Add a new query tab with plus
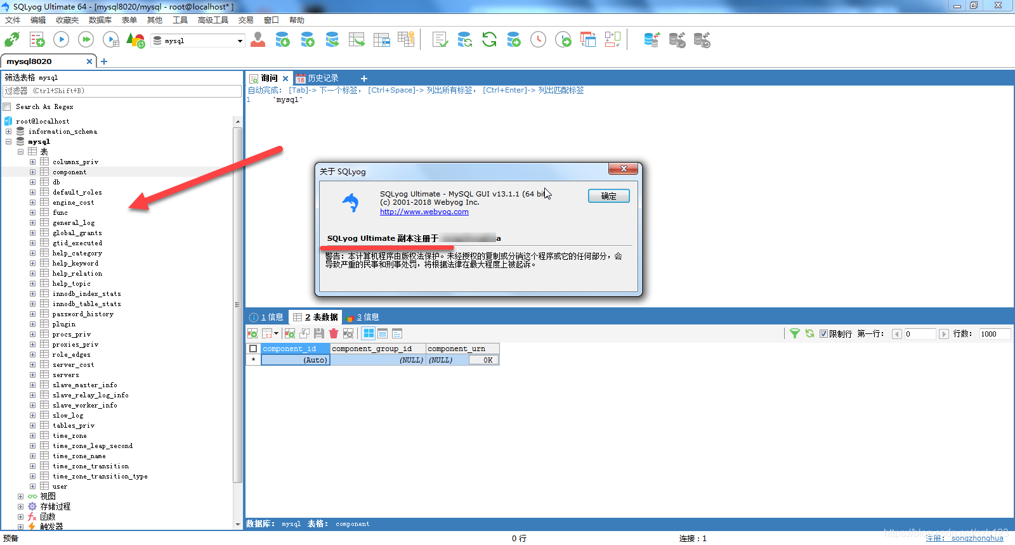1015x545 pixels. coord(364,79)
